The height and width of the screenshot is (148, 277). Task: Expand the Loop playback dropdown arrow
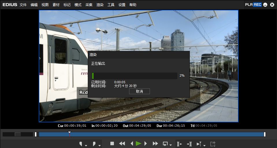point(171,145)
